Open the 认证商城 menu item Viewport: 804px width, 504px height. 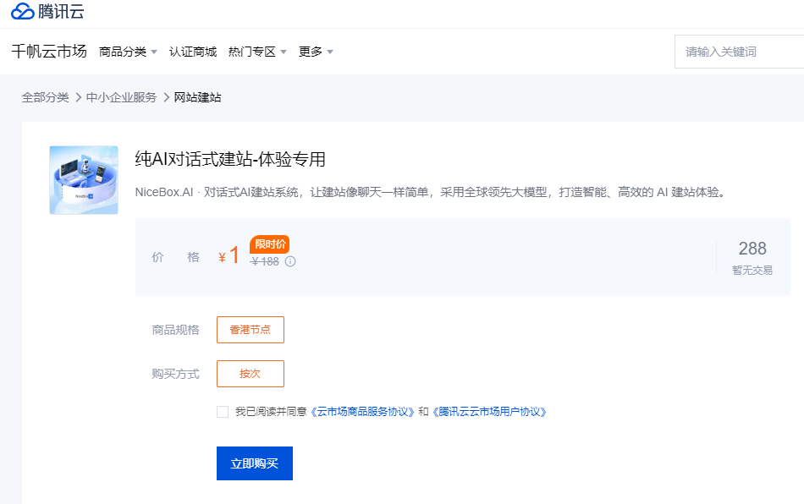193,52
